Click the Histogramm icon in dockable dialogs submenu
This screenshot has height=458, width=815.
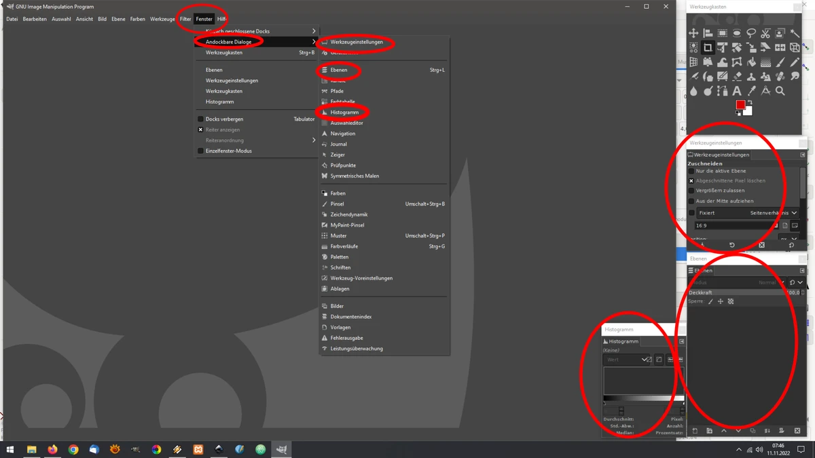pos(325,112)
